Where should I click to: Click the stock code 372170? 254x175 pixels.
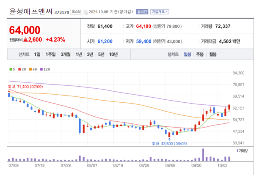point(61,12)
